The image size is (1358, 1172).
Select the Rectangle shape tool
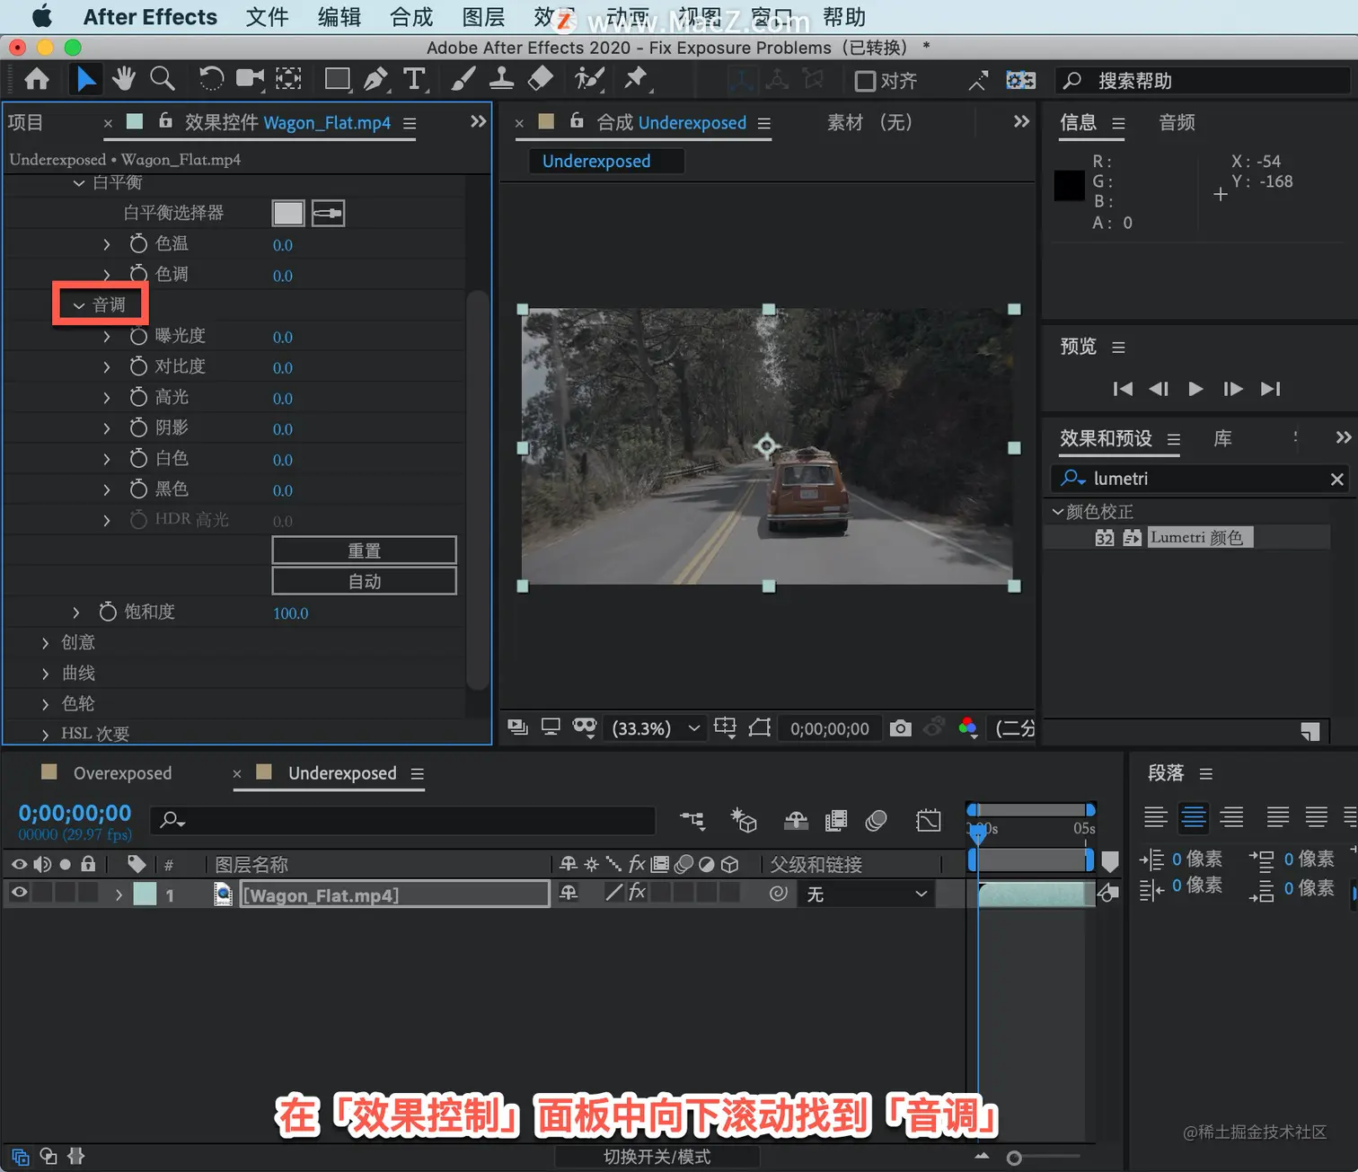pos(338,79)
